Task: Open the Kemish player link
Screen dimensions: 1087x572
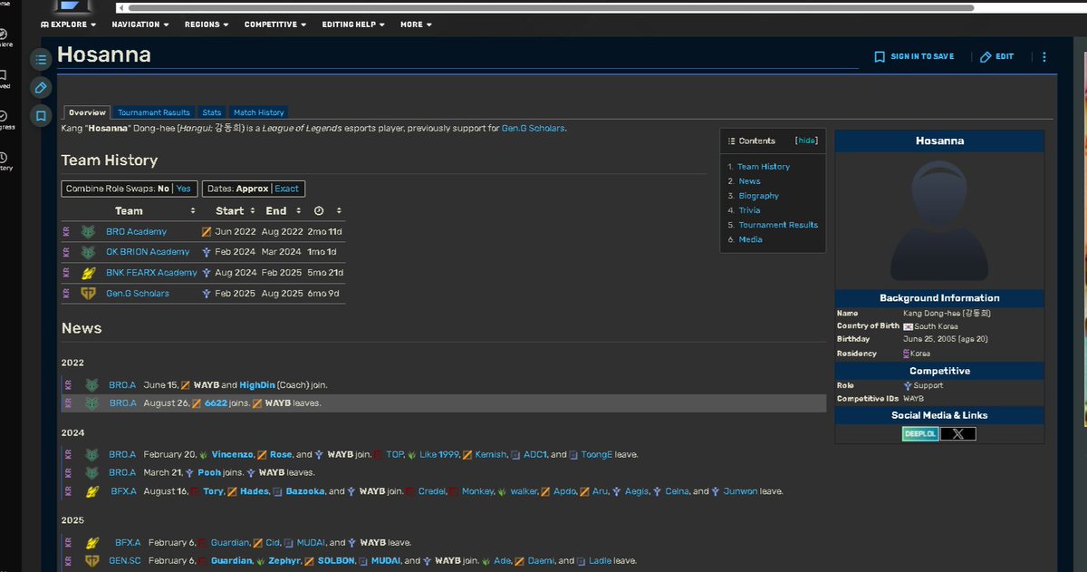Action: pyautogui.click(x=491, y=455)
